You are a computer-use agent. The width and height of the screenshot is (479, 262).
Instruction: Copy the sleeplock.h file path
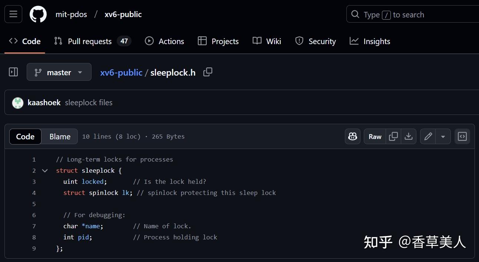(x=207, y=72)
